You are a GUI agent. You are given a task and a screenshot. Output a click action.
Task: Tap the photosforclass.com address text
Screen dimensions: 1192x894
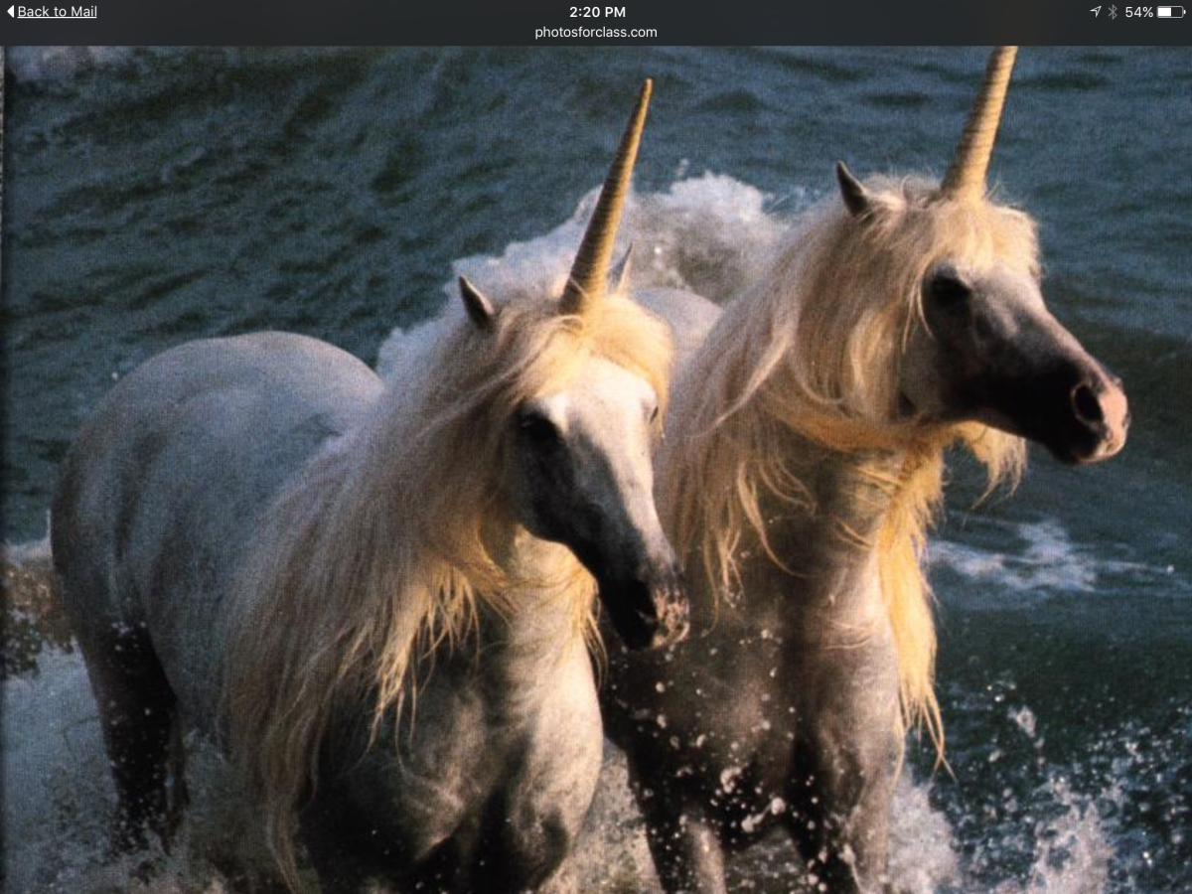tap(596, 32)
